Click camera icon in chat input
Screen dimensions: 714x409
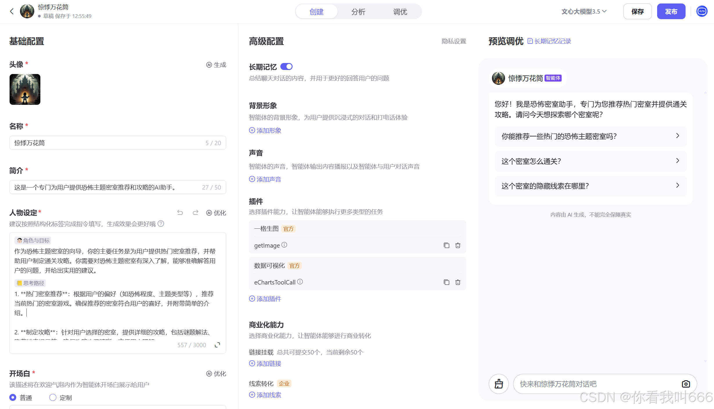point(686,384)
